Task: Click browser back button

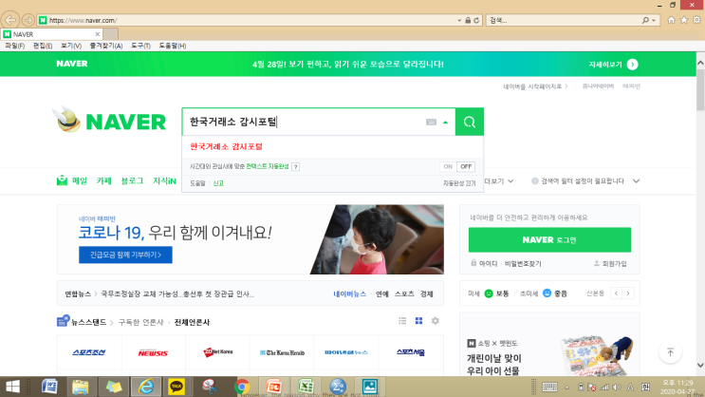Action: click(10, 20)
